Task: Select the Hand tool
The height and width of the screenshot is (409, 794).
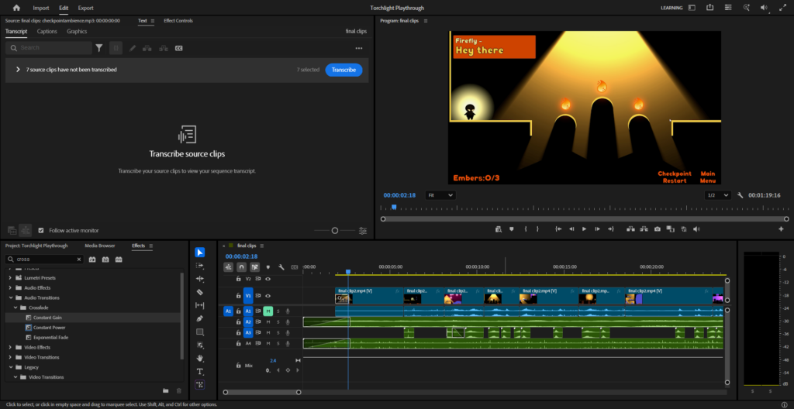Action: 199,358
